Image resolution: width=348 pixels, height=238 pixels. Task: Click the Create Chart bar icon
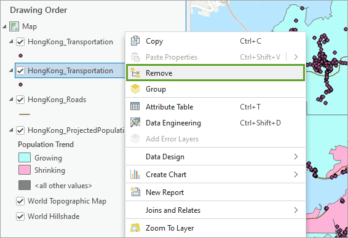[x=135, y=174]
